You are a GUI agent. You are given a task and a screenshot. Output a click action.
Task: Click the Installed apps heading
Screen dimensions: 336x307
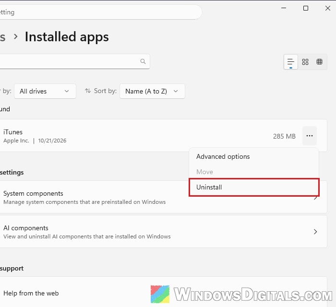[x=67, y=37]
